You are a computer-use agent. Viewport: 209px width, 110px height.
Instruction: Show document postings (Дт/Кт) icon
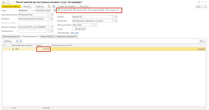click(x=49, y=6)
